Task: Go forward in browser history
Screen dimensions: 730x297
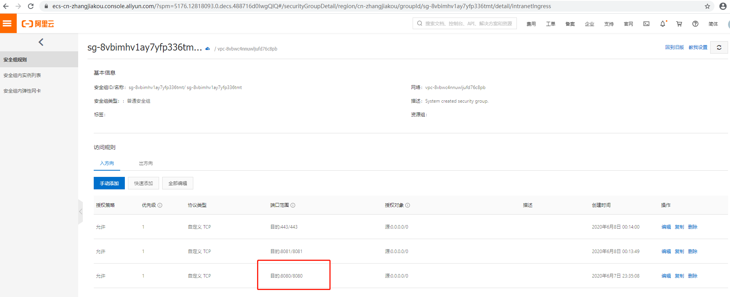Action: tap(18, 6)
